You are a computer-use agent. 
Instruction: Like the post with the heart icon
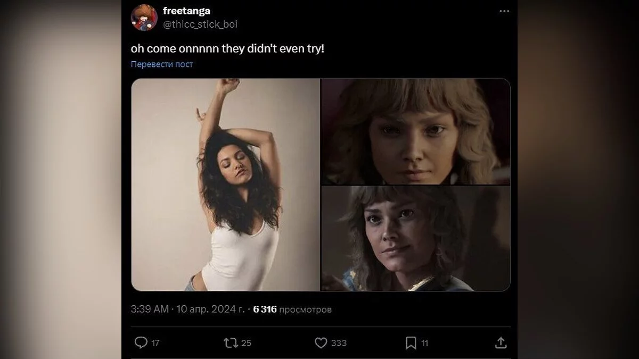click(x=321, y=343)
